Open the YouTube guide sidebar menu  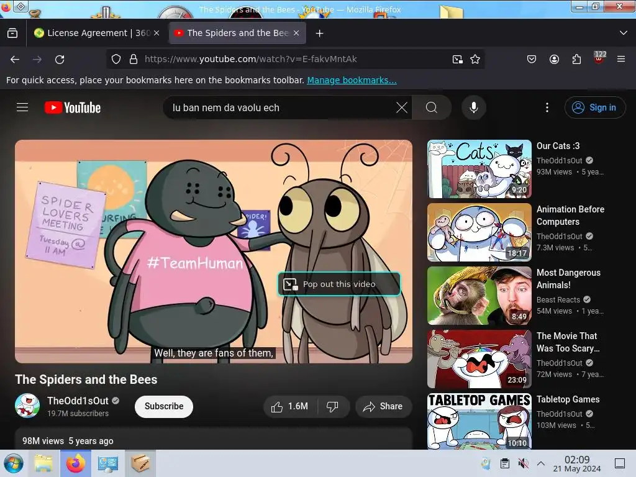click(x=22, y=107)
